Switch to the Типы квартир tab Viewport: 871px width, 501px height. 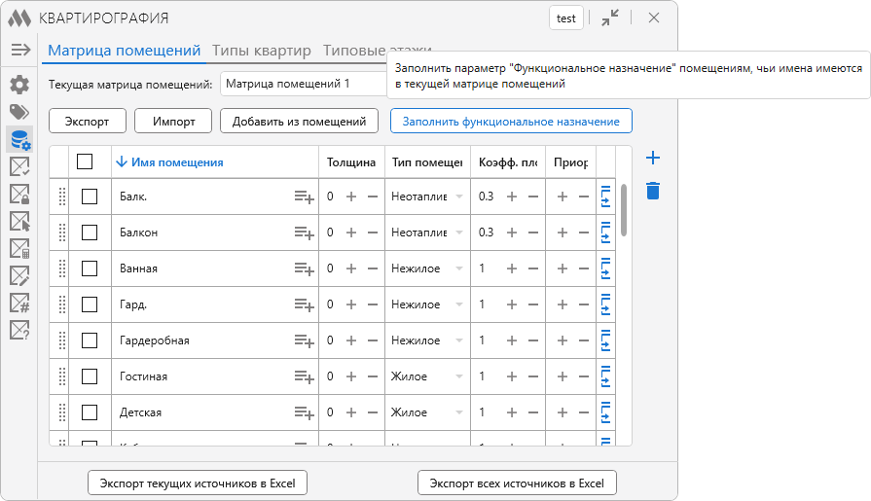(x=262, y=51)
